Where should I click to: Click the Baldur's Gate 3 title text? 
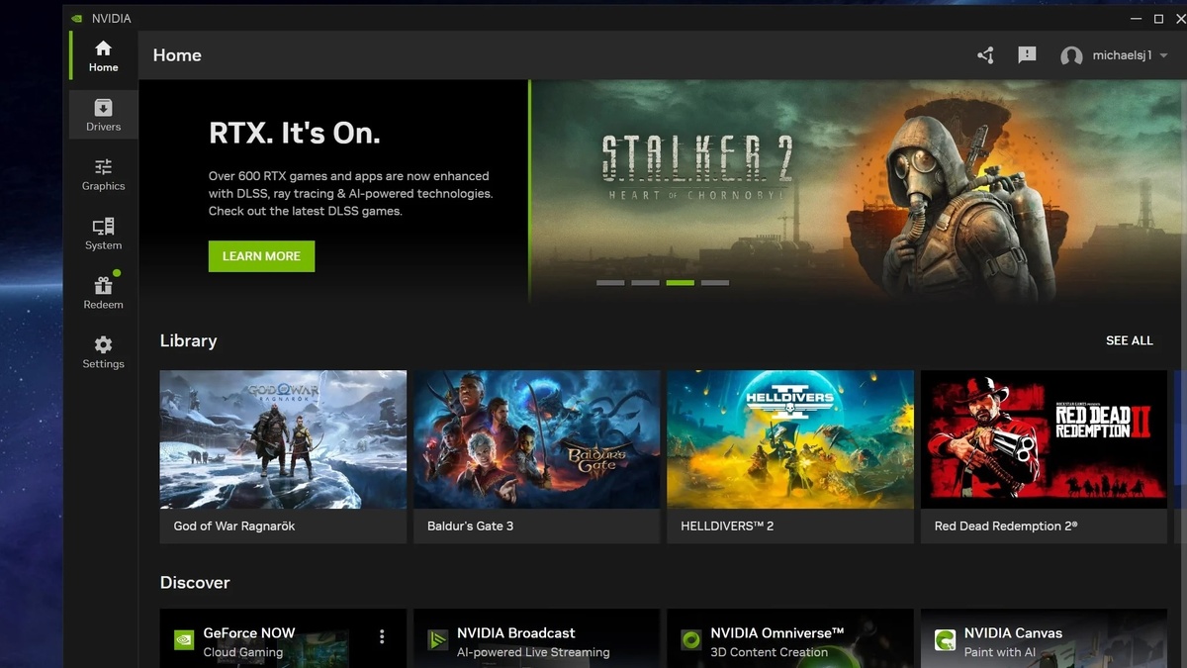(x=470, y=526)
